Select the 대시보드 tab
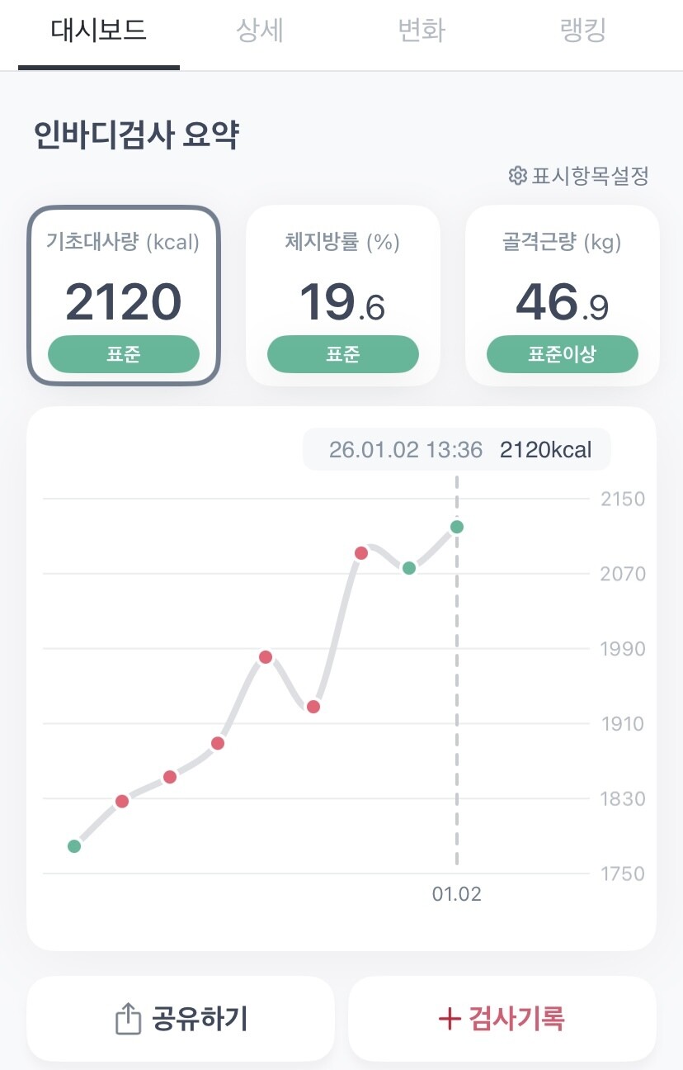 (99, 31)
